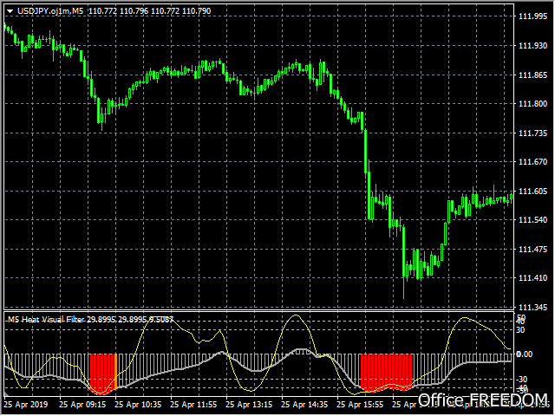
Task: Click the 25 Apr 10:35 time label
Action: tap(138, 405)
